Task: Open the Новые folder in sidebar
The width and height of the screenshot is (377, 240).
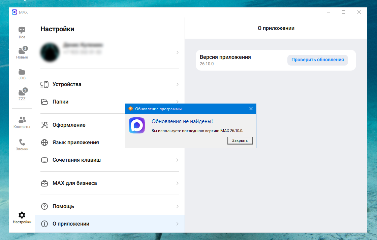Action: click(22, 52)
